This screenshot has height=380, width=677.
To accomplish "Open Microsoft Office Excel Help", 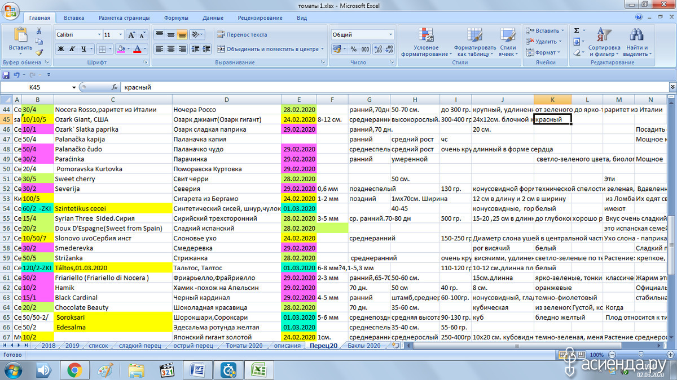I will [x=638, y=17].
